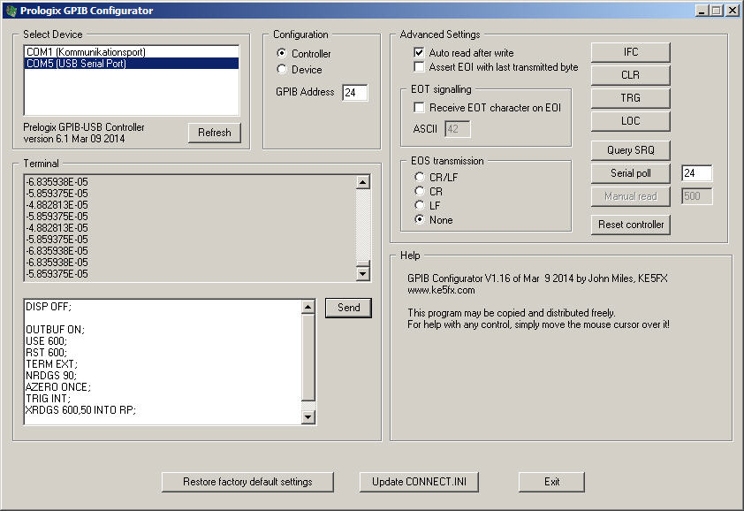The image size is (744, 511).
Task: Send the command text to device
Action: pyautogui.click(x=348, y=308)
